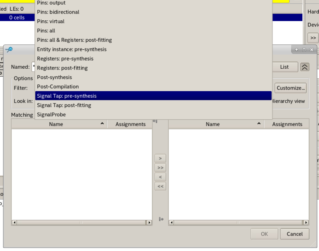Click the >> button in the top-right panel
This screenshot has height=251, width=319.
point(313,38)
